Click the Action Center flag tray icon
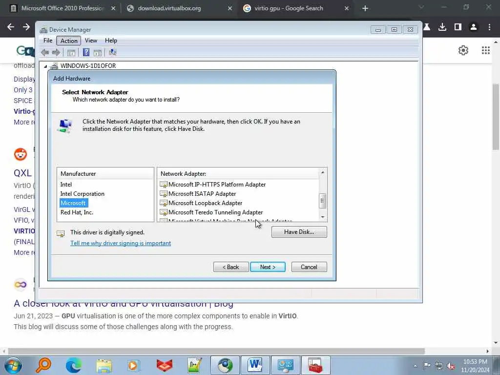Image resolution: width=500 pixels, height=375 pixels. click(427, 365)
